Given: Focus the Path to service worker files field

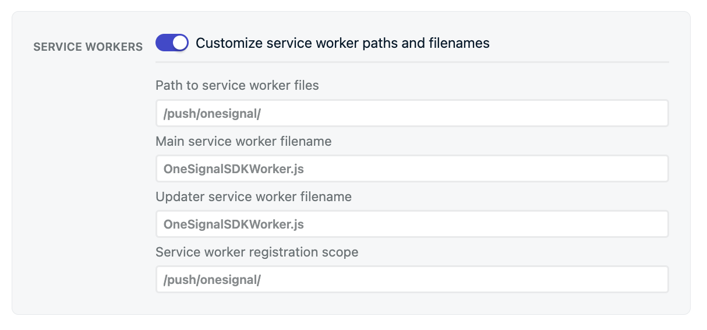Looking at the screenshot, I should [412, 113].
